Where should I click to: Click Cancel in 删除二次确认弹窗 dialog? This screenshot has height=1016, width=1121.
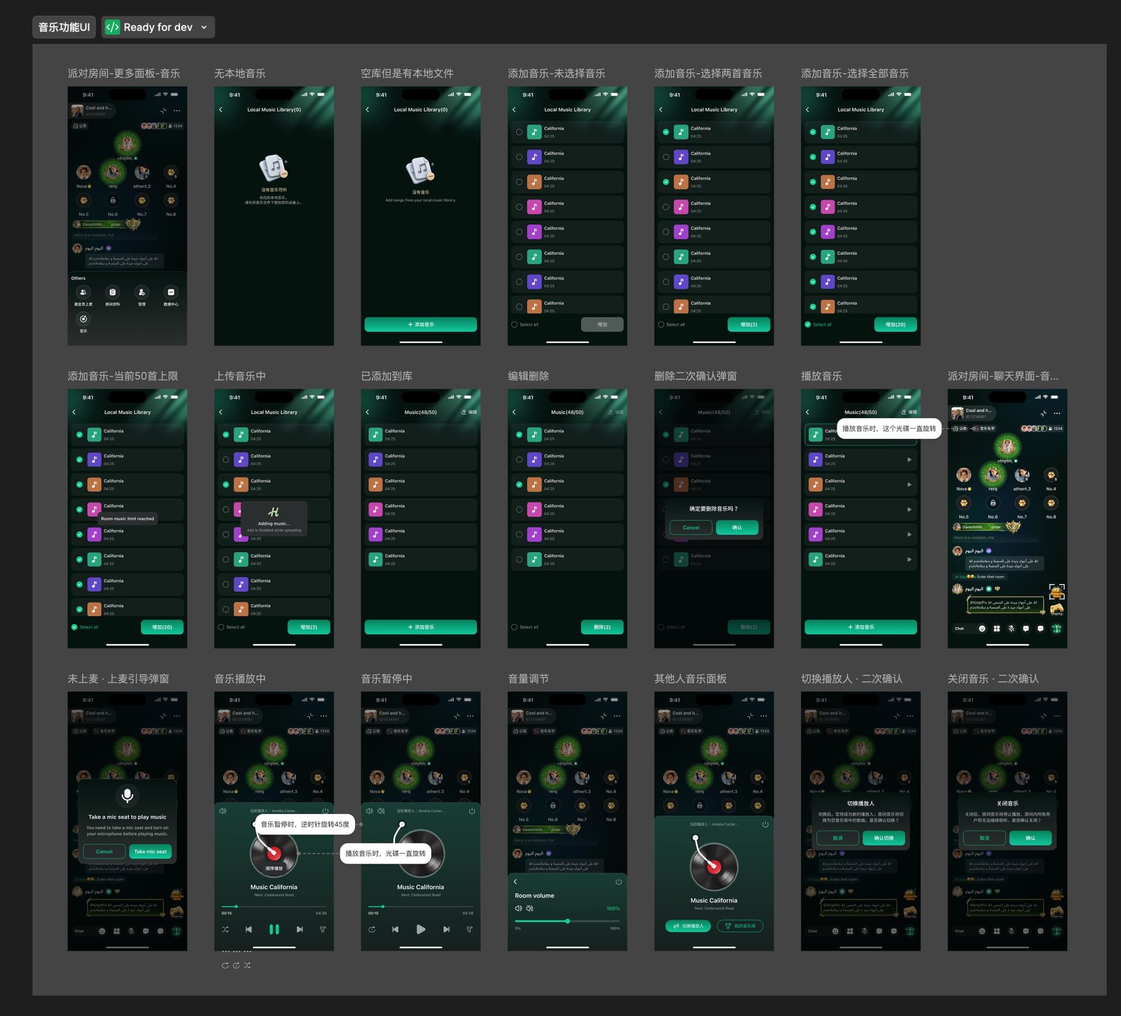[x=691, y=528]
